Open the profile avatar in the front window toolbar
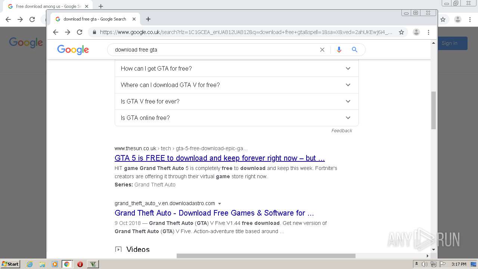 [x=416, y=32]
